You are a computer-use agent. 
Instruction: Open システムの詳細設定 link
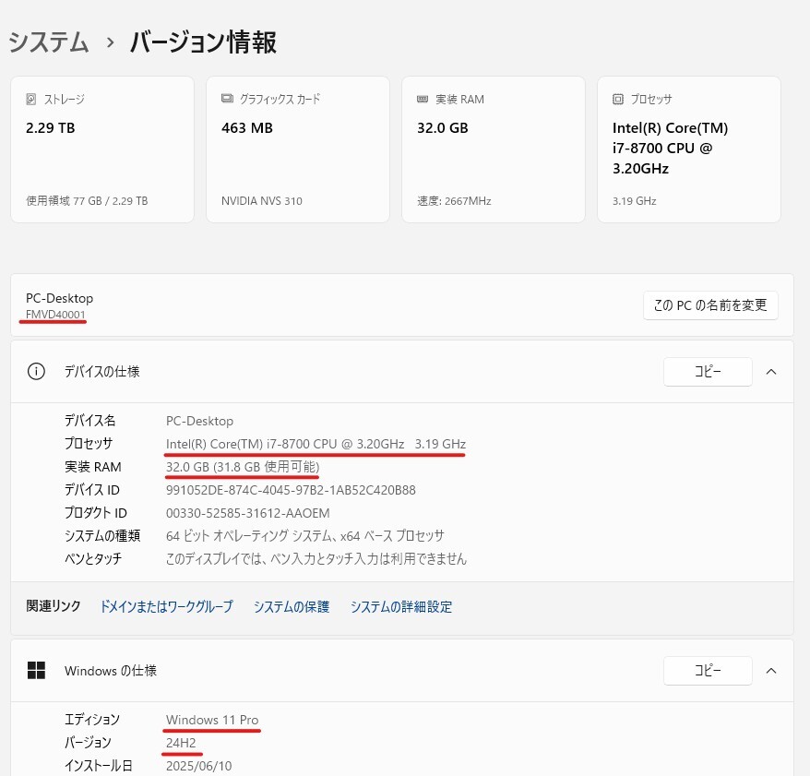(401, 606)
